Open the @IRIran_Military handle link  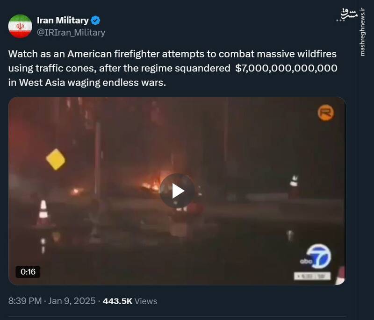click(71, 32)
